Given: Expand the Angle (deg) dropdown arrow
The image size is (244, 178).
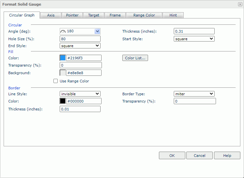Looking at the screenshot, I should [x=97, y=31].
